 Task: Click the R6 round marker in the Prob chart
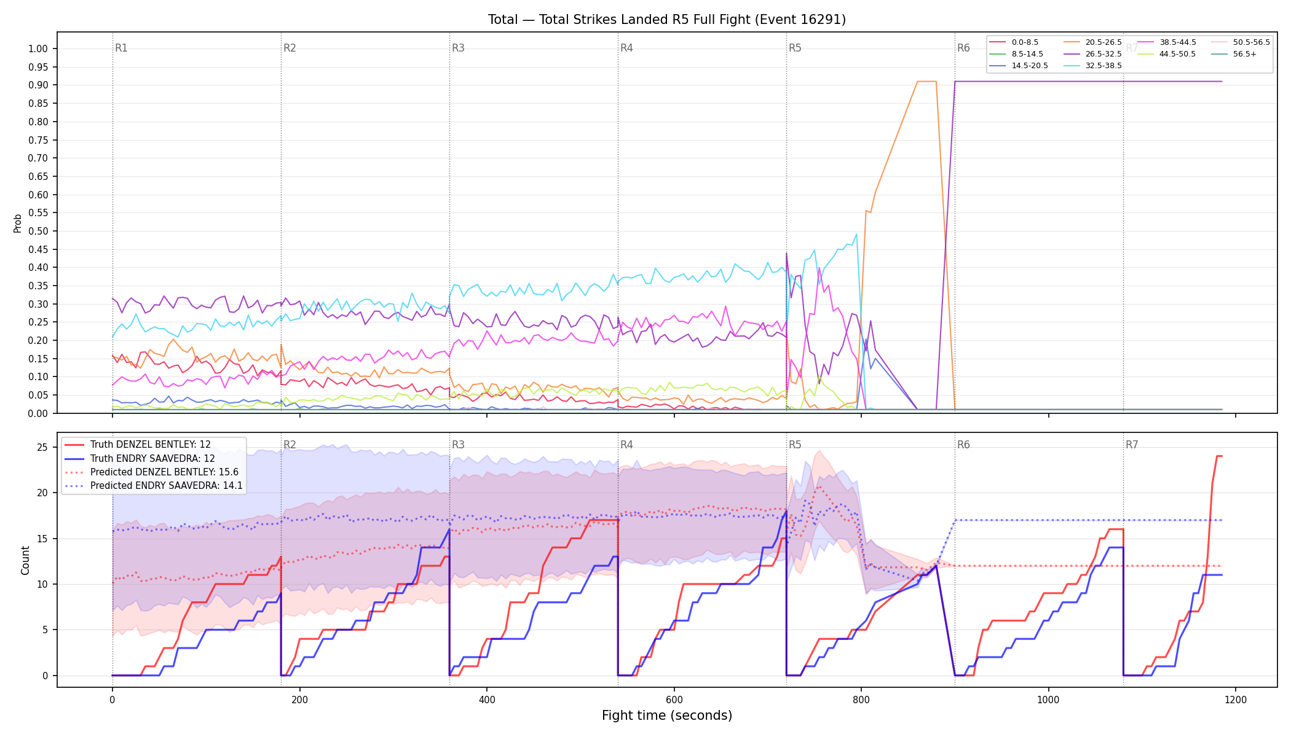[963, 48]
